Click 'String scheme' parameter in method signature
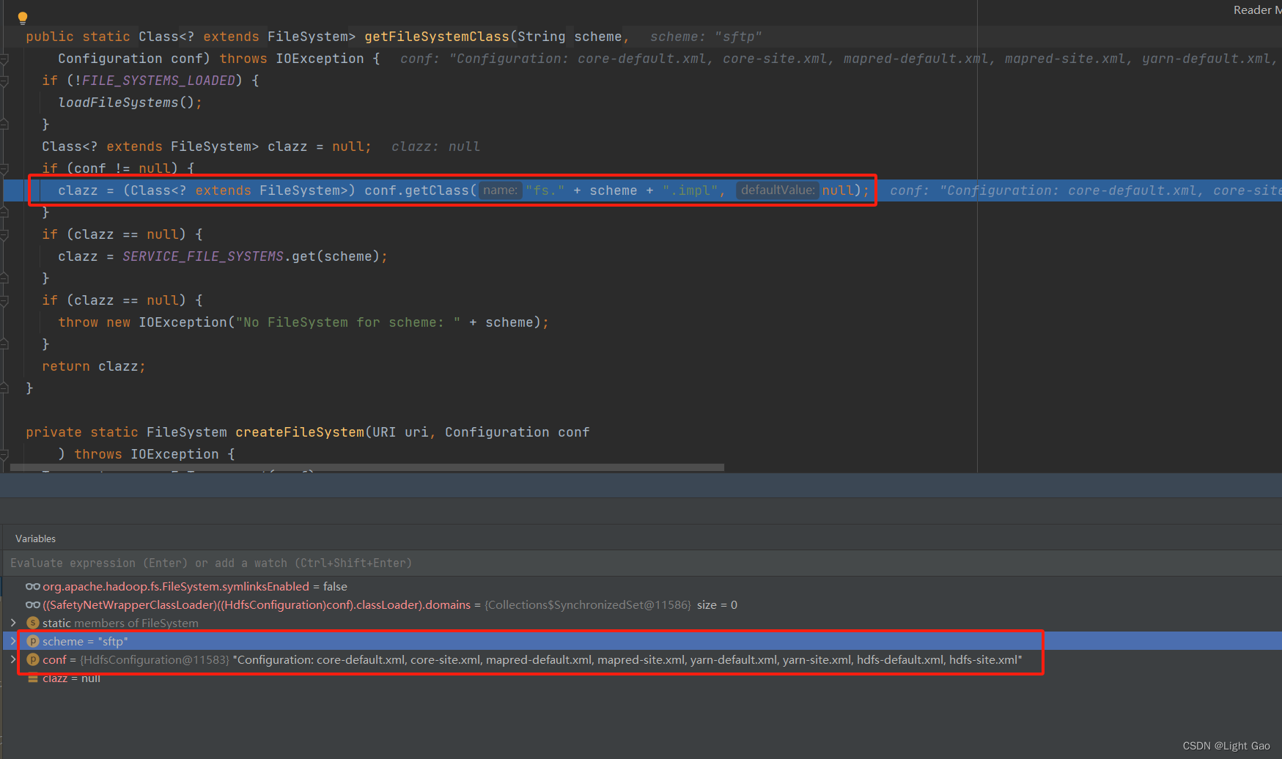 570,37
